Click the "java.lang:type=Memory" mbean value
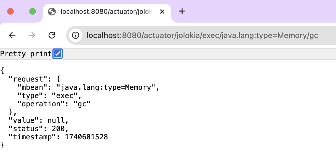This screenshot has height=157, width=336. tap(106, 88)
